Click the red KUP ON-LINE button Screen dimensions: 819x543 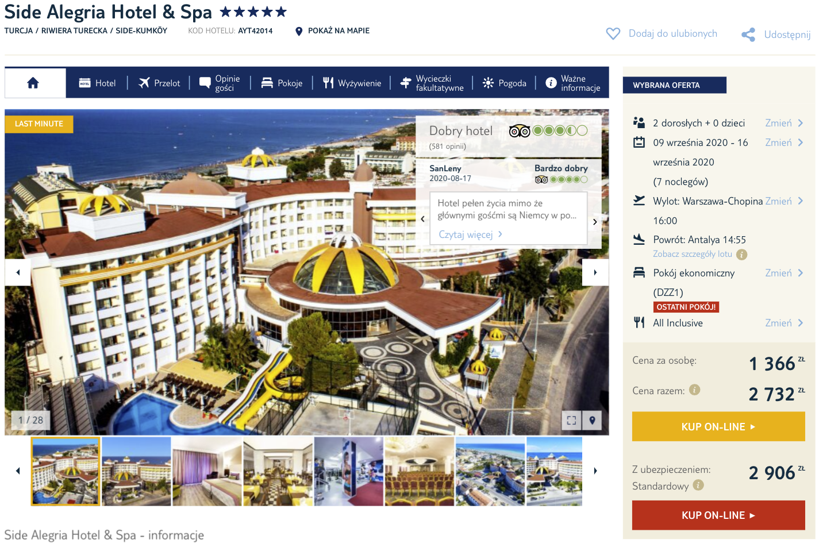[x=718, y=515]
